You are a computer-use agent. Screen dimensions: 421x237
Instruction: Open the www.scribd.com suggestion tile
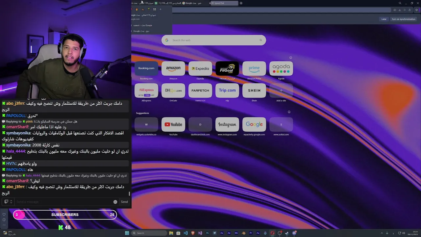click(x=281, y=124)
